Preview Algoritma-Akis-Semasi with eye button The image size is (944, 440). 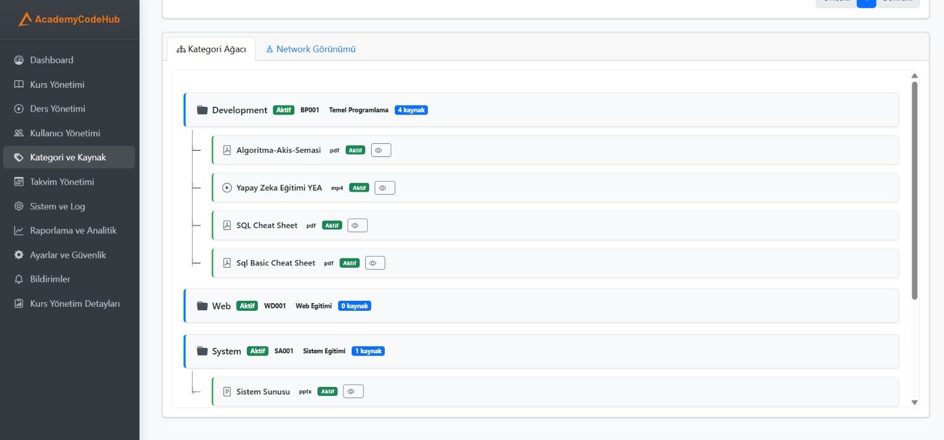coord(381,150)
